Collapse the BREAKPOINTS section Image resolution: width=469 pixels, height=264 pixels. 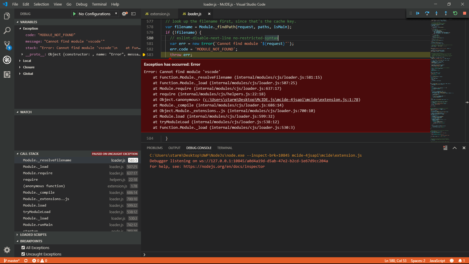78,241
